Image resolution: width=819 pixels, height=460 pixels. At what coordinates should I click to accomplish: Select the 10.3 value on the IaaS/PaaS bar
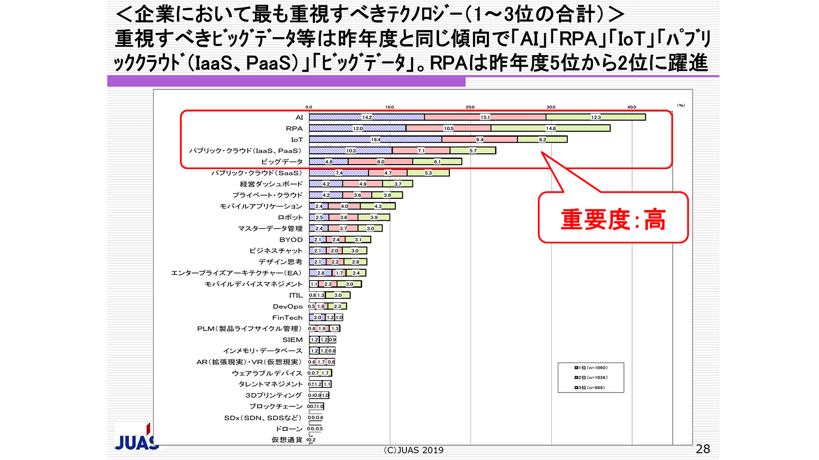[351, 151]
